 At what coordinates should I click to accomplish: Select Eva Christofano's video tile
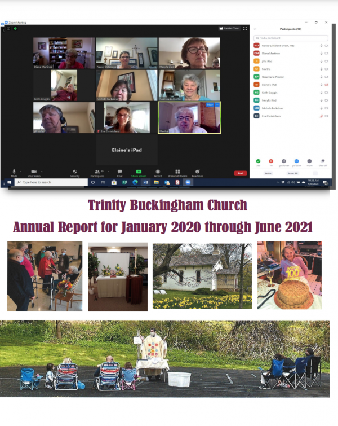tap(127, 117)
